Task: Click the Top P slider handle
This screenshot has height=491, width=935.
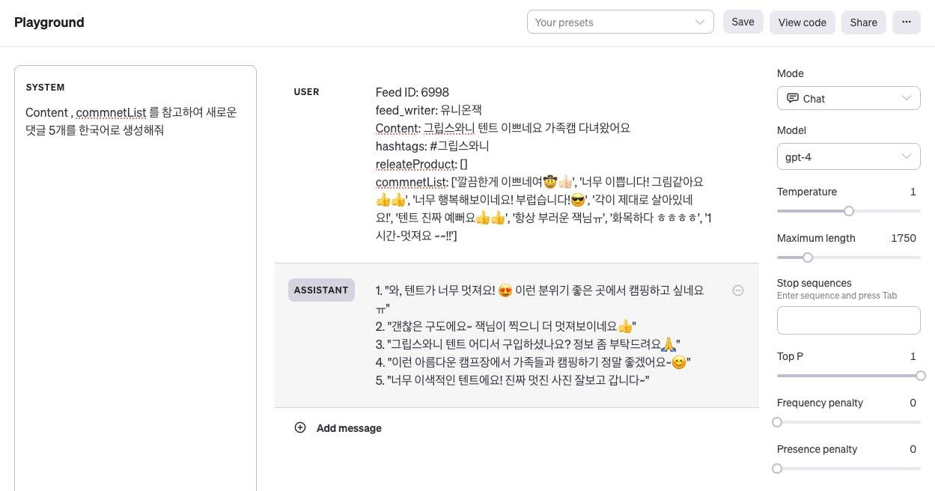Action: pos(921,376)
